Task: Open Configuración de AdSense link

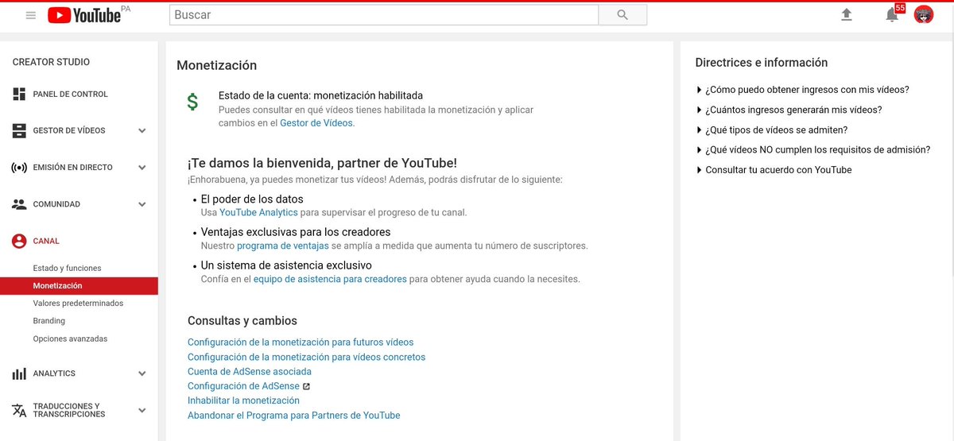Action: [x=243, y=386]
